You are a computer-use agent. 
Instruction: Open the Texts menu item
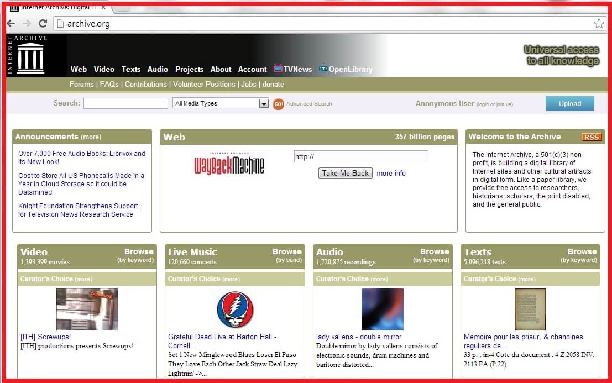tap(131, 69)
